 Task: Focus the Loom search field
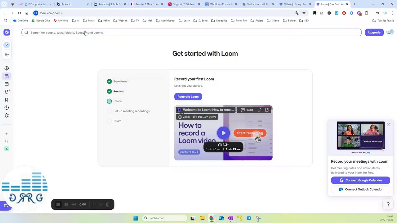191,33
